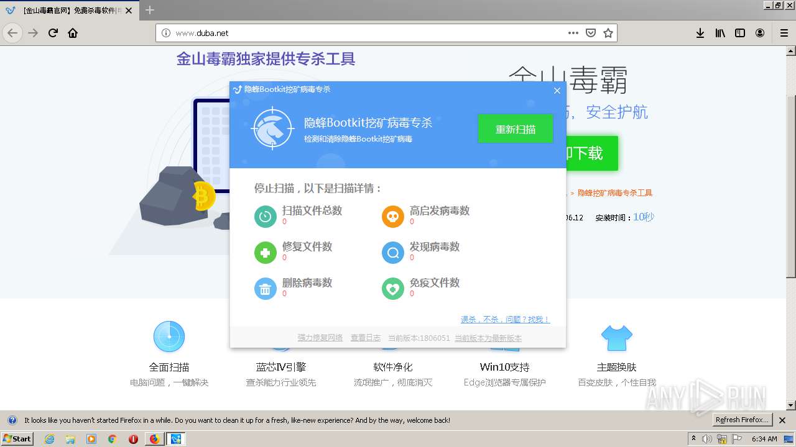The image size is (796, 447).
Task: Click the 全面扫描 radar icon on the webpage
Action: [169, 336]
